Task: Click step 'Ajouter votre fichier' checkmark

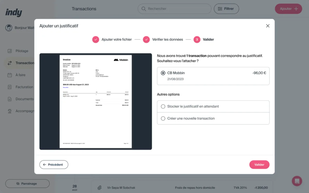Action: (x=96, y=40)
